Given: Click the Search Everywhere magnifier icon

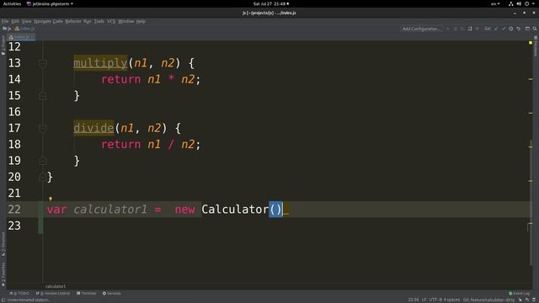Looking at the screenshot, I should [535, 29].
